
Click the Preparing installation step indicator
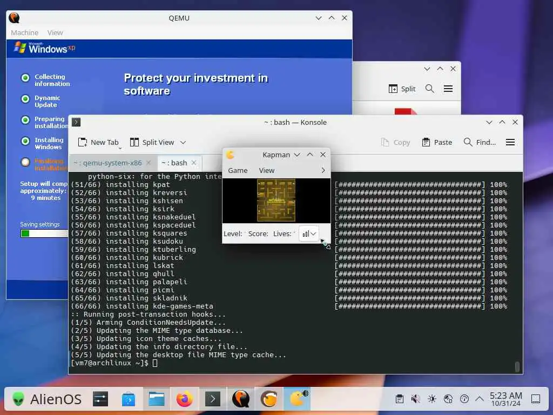click(25, 120)
